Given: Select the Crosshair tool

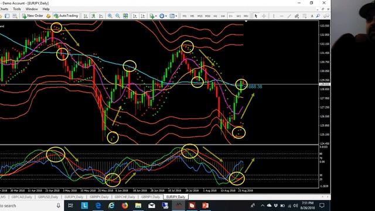Looking at the screenshot, I should pyautogui.click(x=264, y=16).
